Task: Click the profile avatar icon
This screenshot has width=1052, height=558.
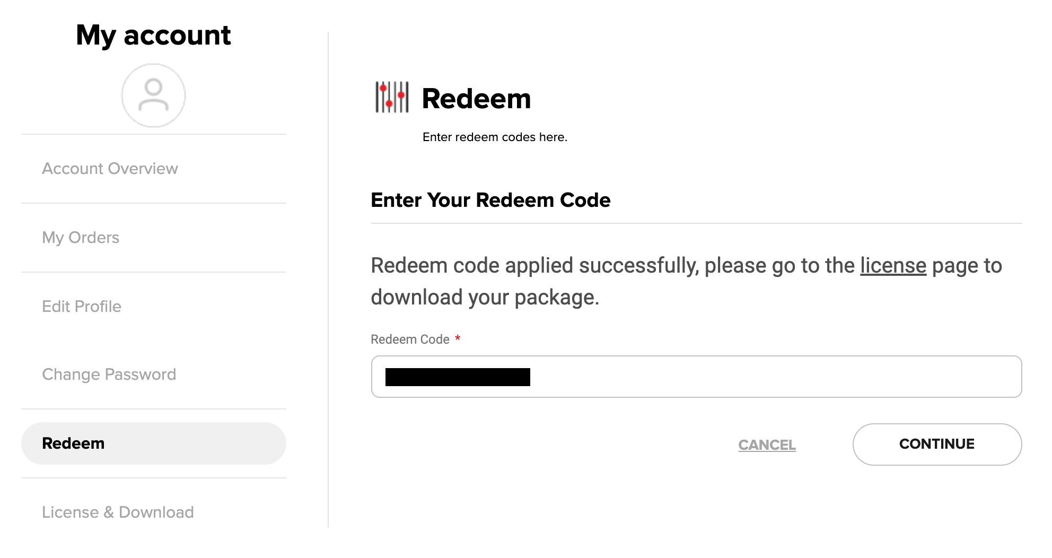Action: tap(153, 95)
